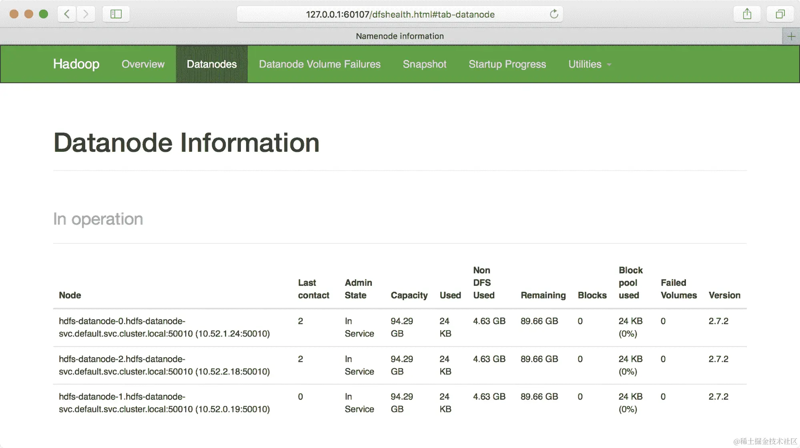Show all tabs overview icon

pos(780,14)
